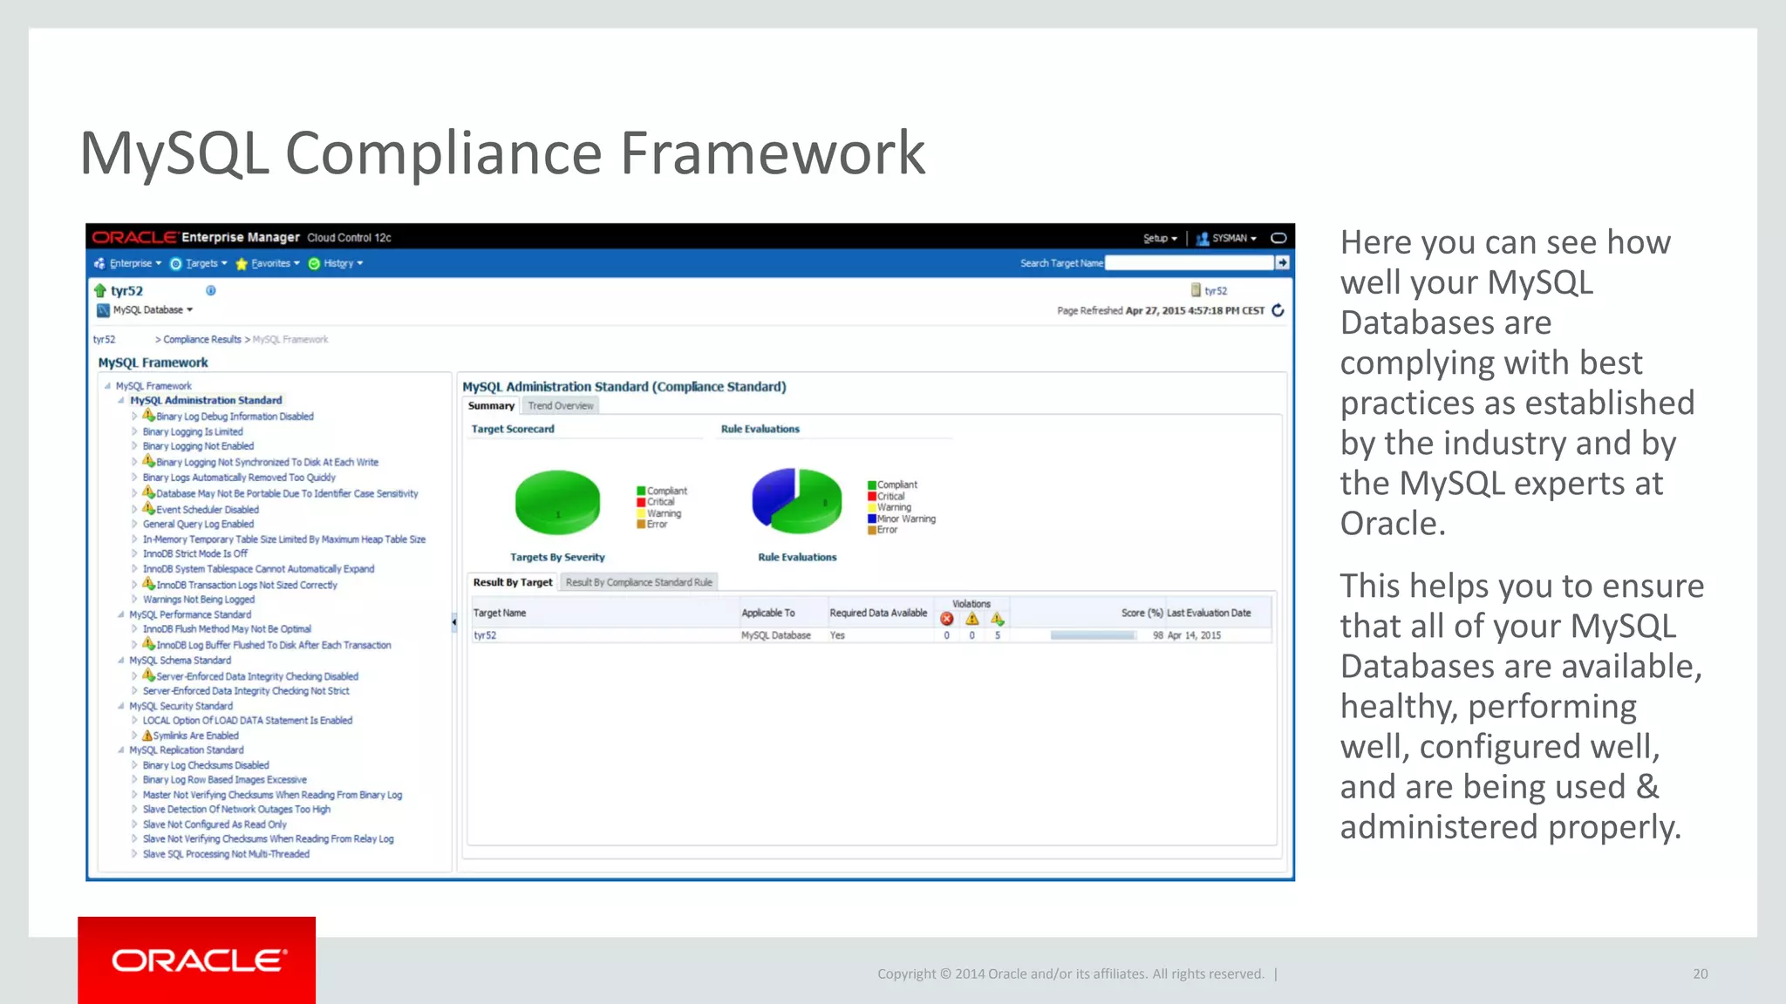Image resolution: width=1786 pixels, height=1004 pixels.
Task: Collapse the left tree pane splitter
Action: pyautogui.click(x=454, y=622)
